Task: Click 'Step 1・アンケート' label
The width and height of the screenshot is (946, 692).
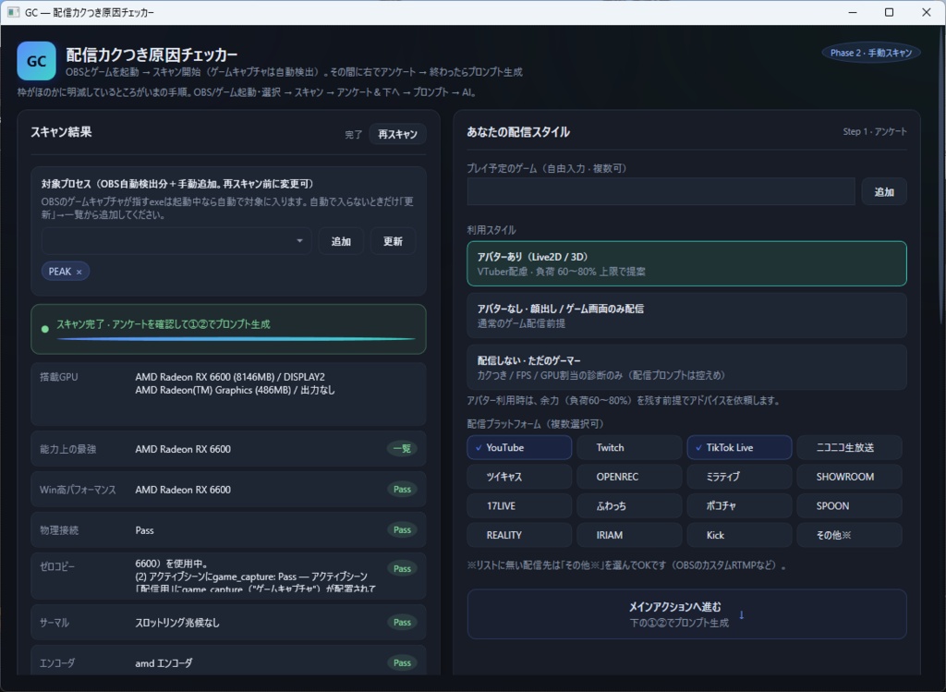Action: (875, 131)
